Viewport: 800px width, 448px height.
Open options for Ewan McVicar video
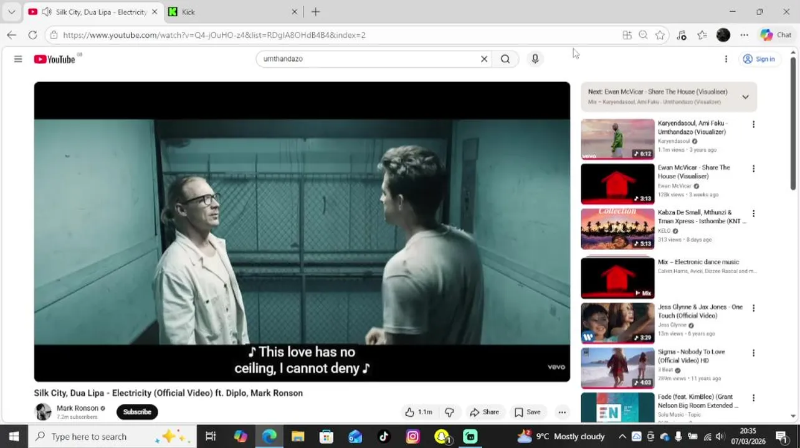point(753,169)
